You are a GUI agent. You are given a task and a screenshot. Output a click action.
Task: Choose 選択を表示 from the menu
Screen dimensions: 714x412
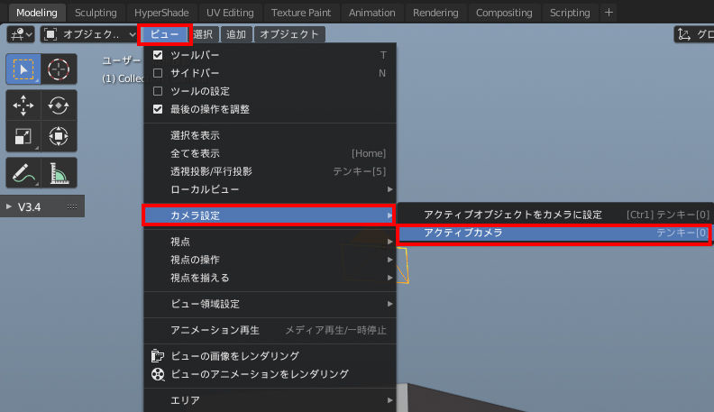270,135
